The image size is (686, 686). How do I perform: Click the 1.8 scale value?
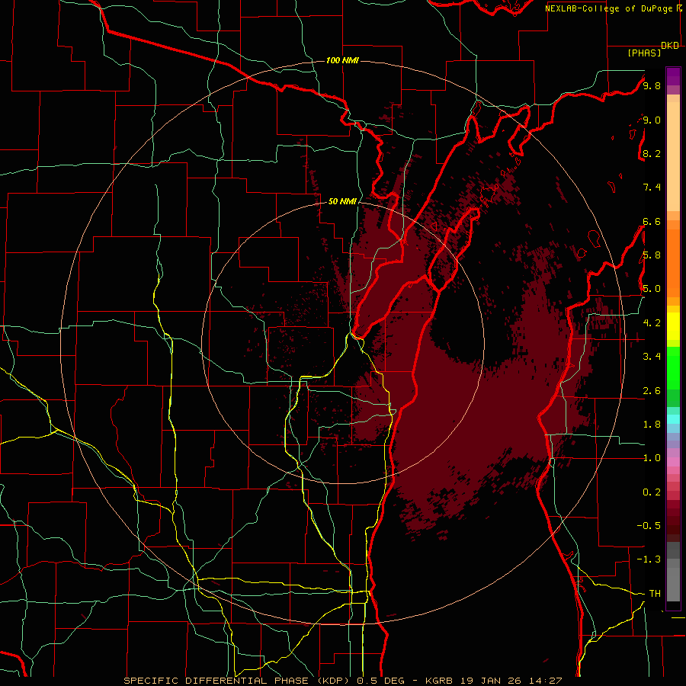(652, 425)
